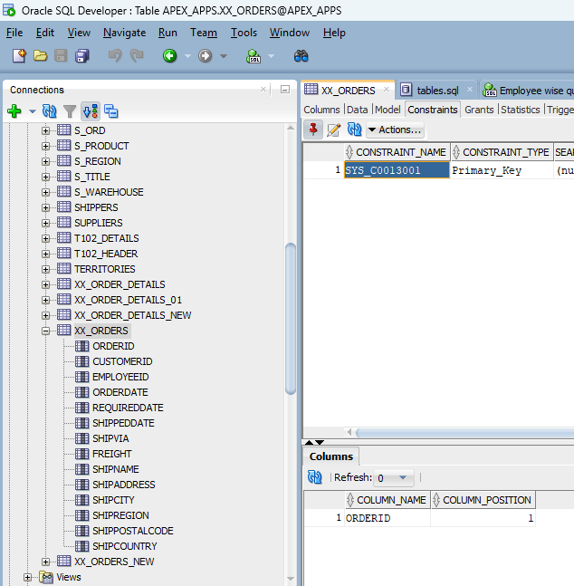Open the Refresh interval combo box
The image size is (574, 586).
(394, 478)
